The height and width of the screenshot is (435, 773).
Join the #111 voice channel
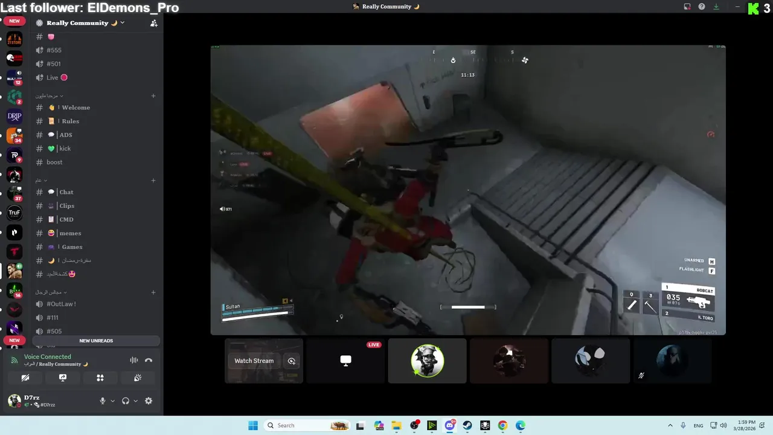96,318
